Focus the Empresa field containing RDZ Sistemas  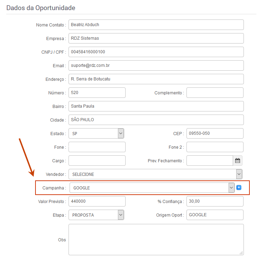(x=156, y=38)
